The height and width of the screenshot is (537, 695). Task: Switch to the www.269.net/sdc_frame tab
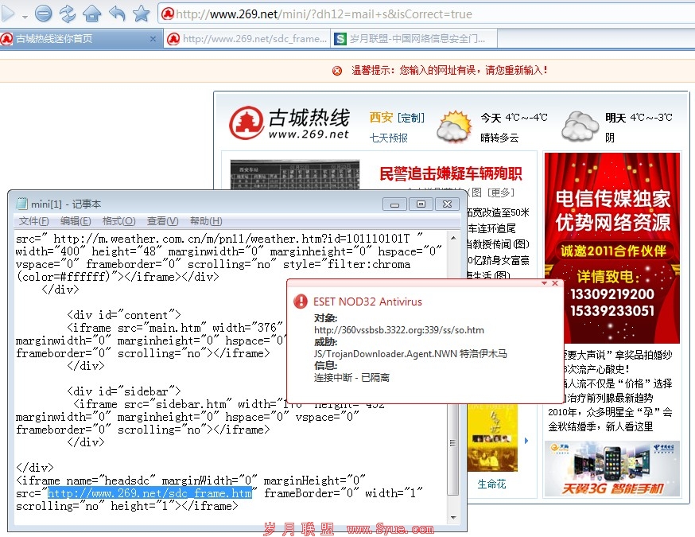[x=247, y=39]
